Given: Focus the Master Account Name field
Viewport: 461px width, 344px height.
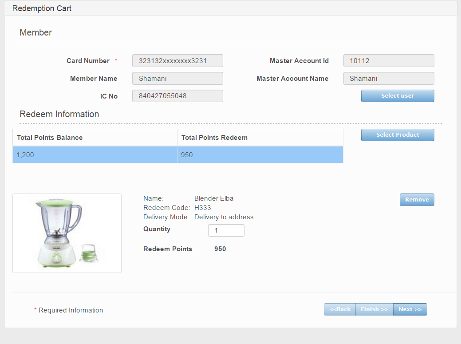Looking at the screenshot, I should pyautogui.click(x=389, y=79).
